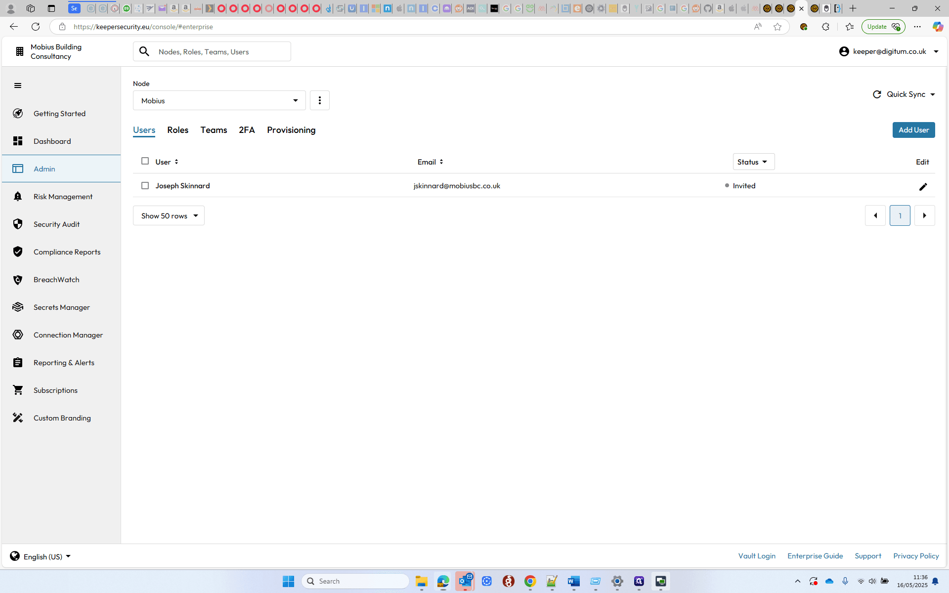The width and height of the screenshot is (949, 593).
Task: Click Secrets Manager layers icon
Action: 18,307
